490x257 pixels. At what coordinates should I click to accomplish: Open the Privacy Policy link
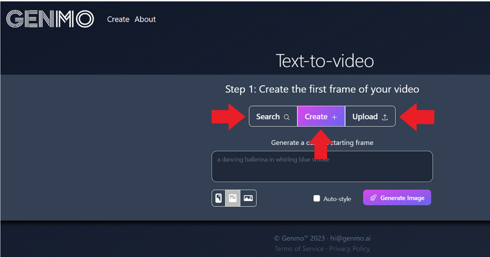coord(349,248)
